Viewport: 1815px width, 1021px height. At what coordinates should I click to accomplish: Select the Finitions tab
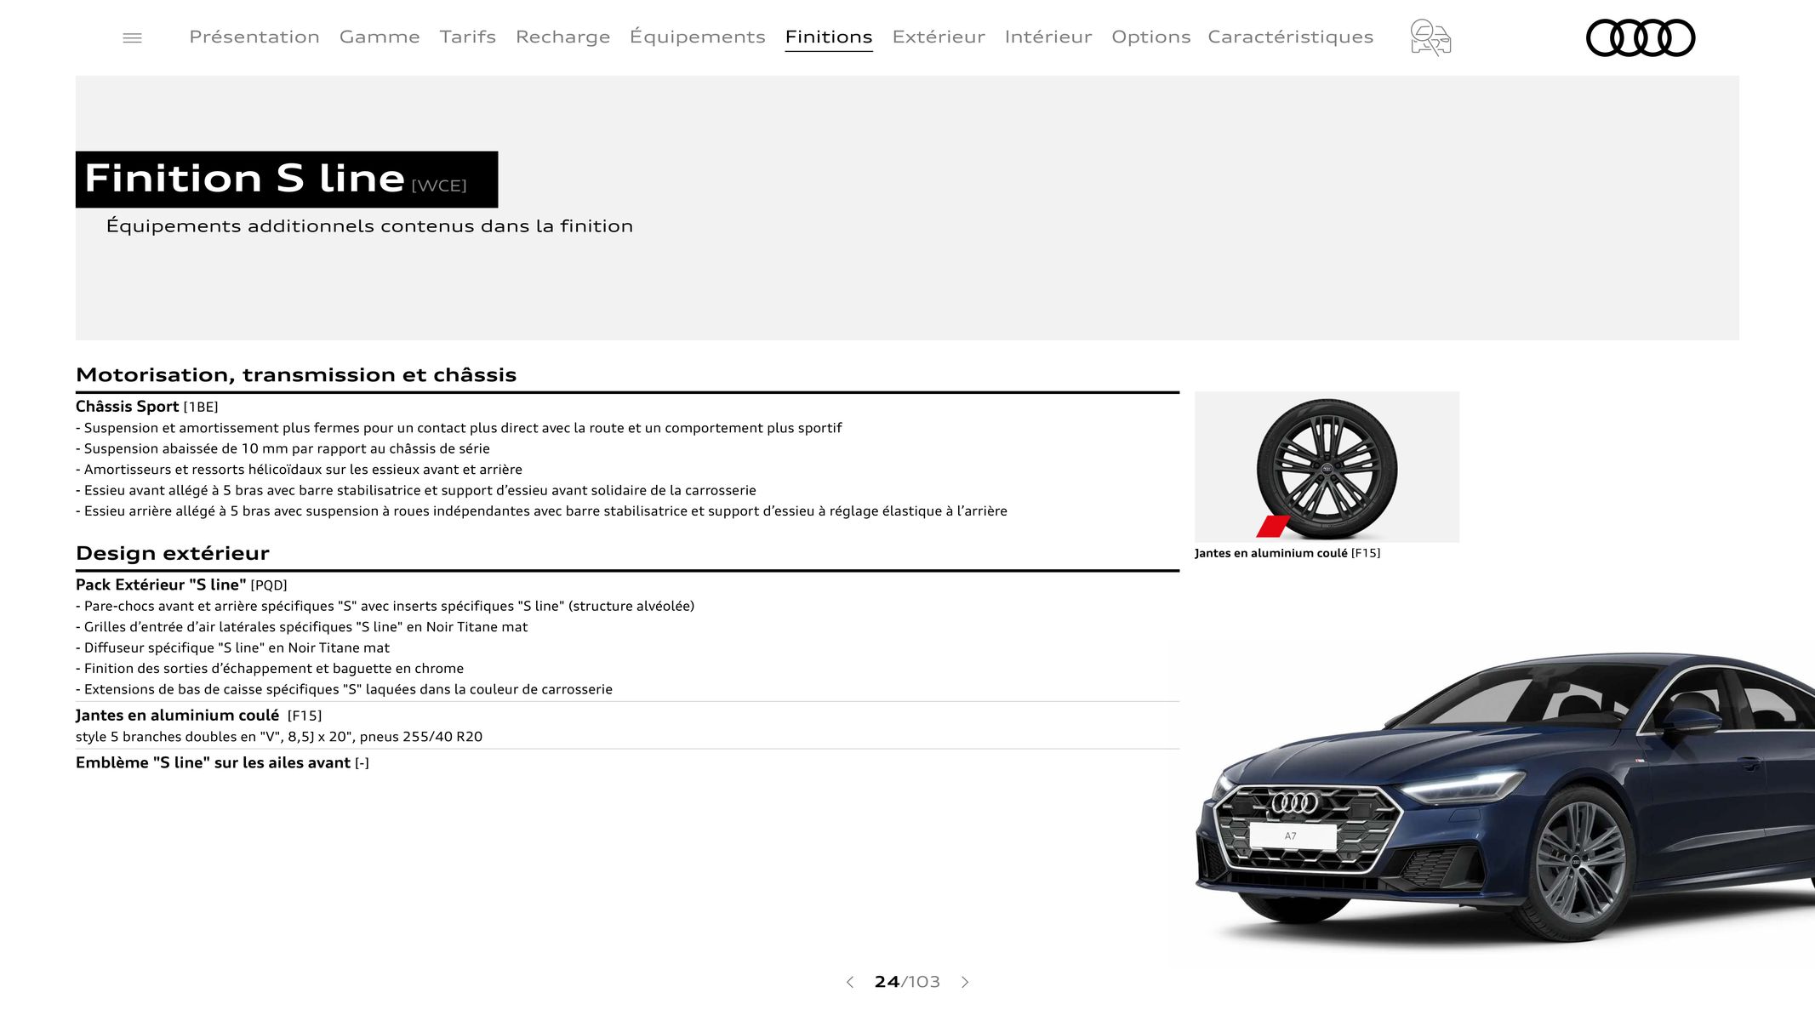829,37
